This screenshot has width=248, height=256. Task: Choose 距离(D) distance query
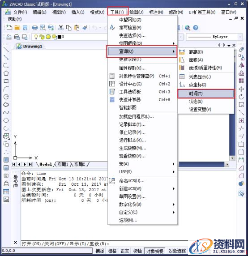(x=206, y=52)
